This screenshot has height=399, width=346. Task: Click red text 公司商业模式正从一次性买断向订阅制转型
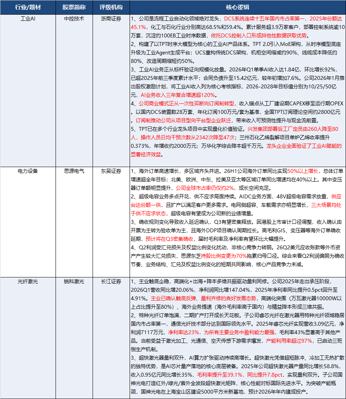[x=186, y=103]
